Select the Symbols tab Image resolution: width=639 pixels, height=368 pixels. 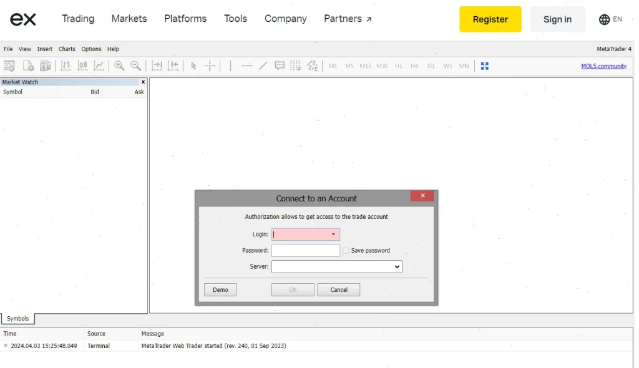pyautogui.click(x=17, y=319)
